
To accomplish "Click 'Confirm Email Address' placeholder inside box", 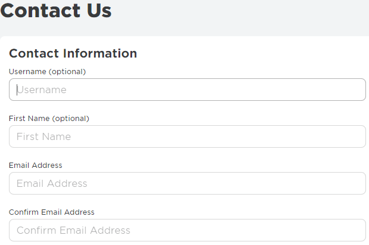I will point(73,231).
